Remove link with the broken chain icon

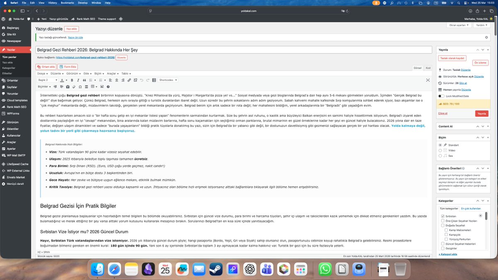[x=135, y=80]
